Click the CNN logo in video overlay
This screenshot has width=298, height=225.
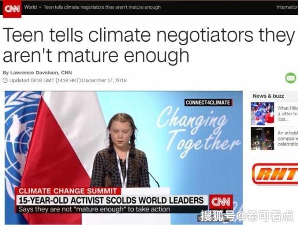(221, 202)
